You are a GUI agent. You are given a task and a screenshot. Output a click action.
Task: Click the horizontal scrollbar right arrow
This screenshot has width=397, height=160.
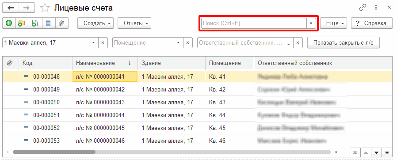click(336, 152)
